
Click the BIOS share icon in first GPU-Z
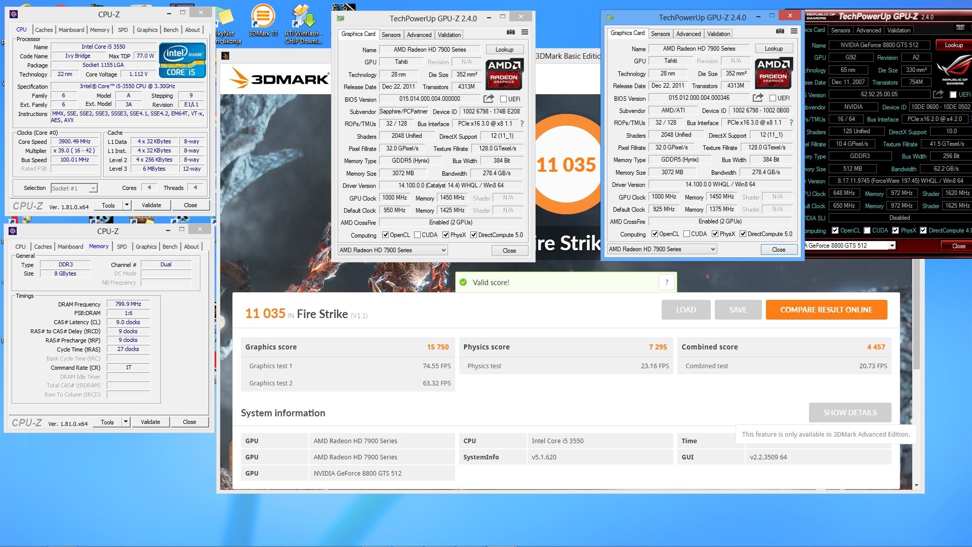tap(489, 99)
